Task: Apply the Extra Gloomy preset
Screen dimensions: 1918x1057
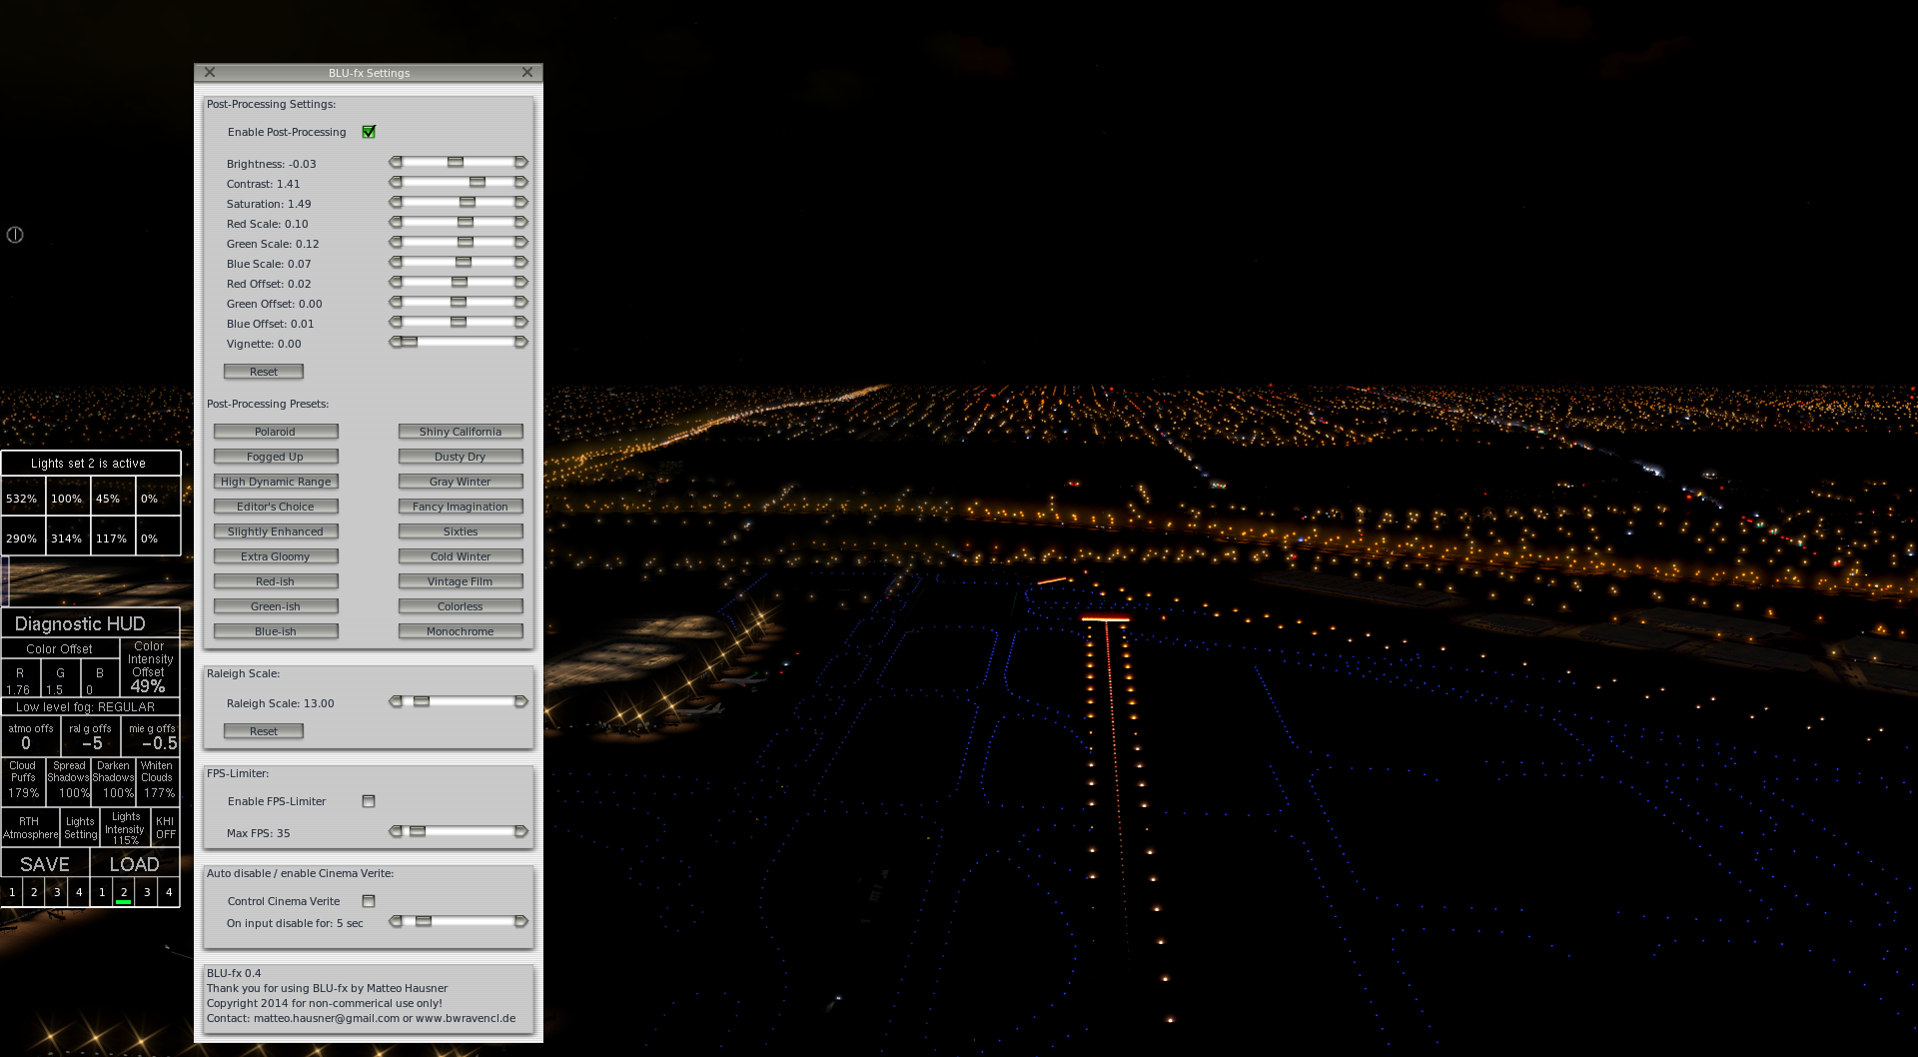Action: [x=276, y=556]
